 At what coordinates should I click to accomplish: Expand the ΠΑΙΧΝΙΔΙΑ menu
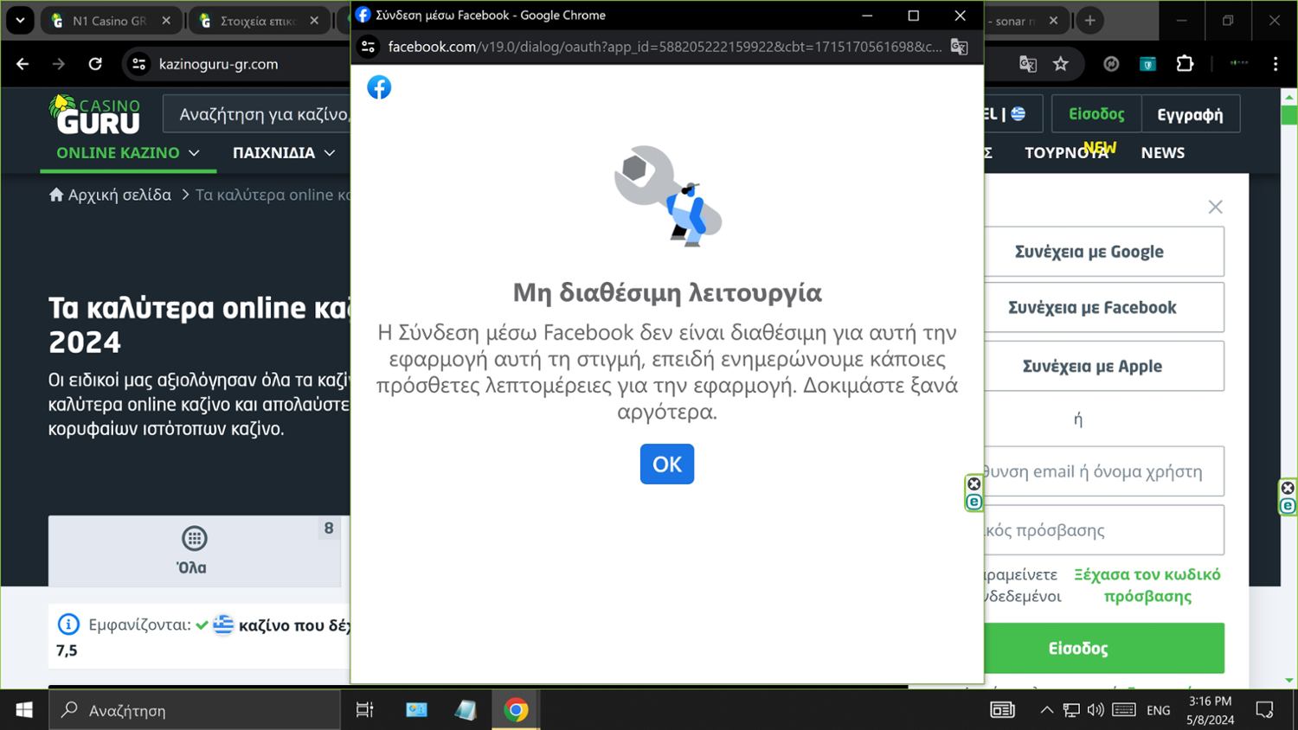pyautogui.click(x=284, y=153)
